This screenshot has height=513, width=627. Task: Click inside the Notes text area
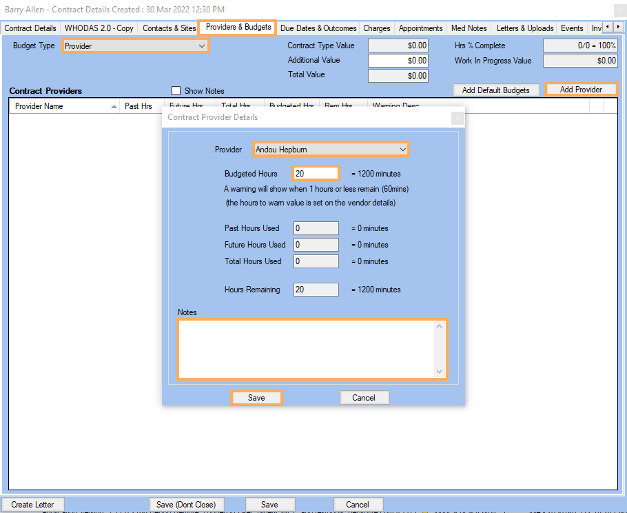[x=307, y=349]
